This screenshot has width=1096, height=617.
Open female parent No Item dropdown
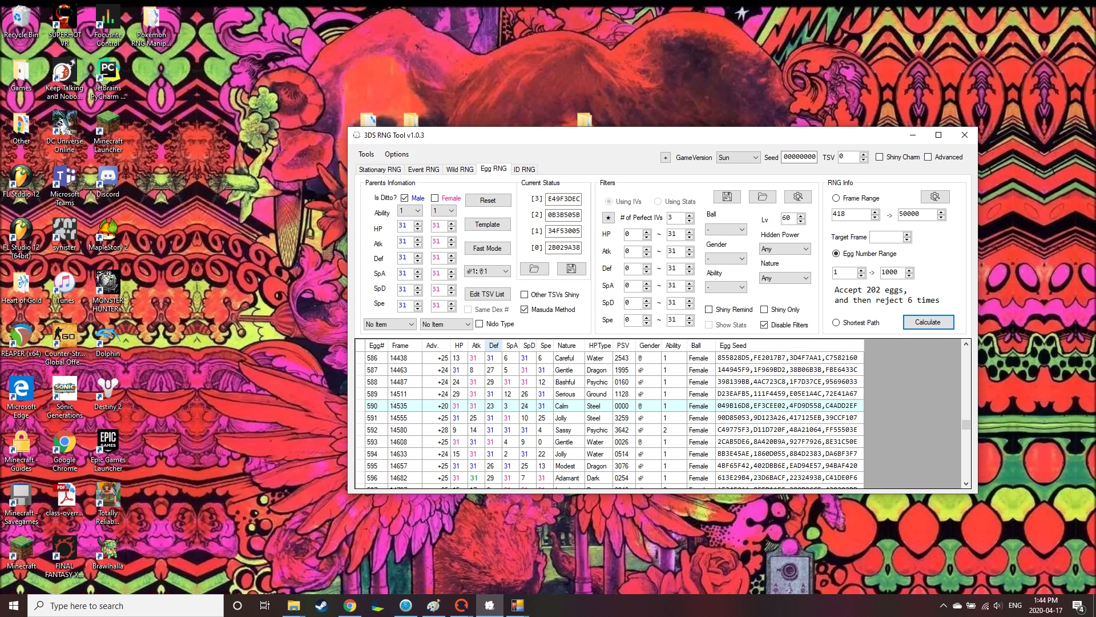point(446,324)
